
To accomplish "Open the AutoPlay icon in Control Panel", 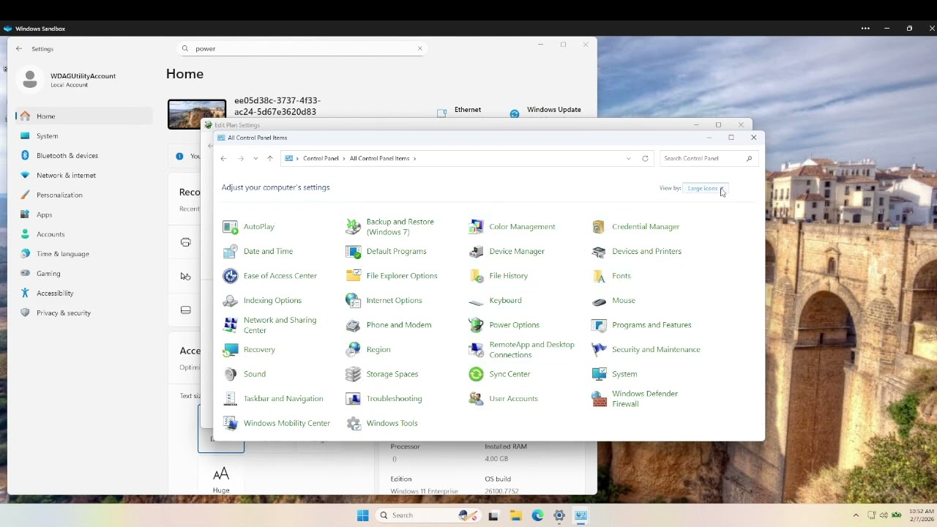I will pos(231,227).
